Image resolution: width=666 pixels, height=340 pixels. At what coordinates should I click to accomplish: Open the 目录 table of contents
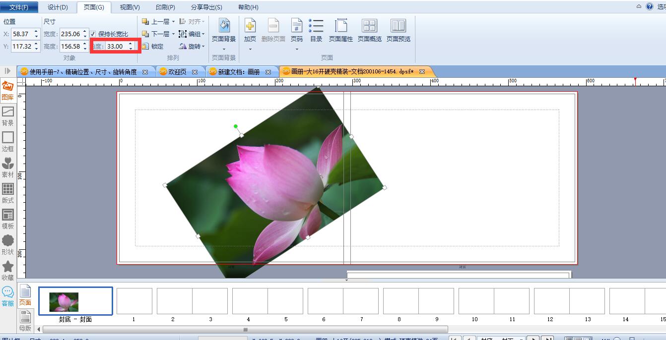coord(316,30)
